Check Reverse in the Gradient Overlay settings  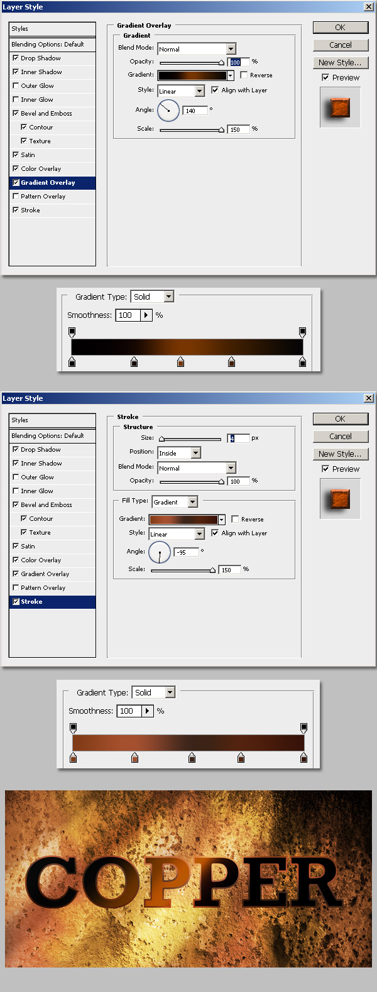[244, 75]
